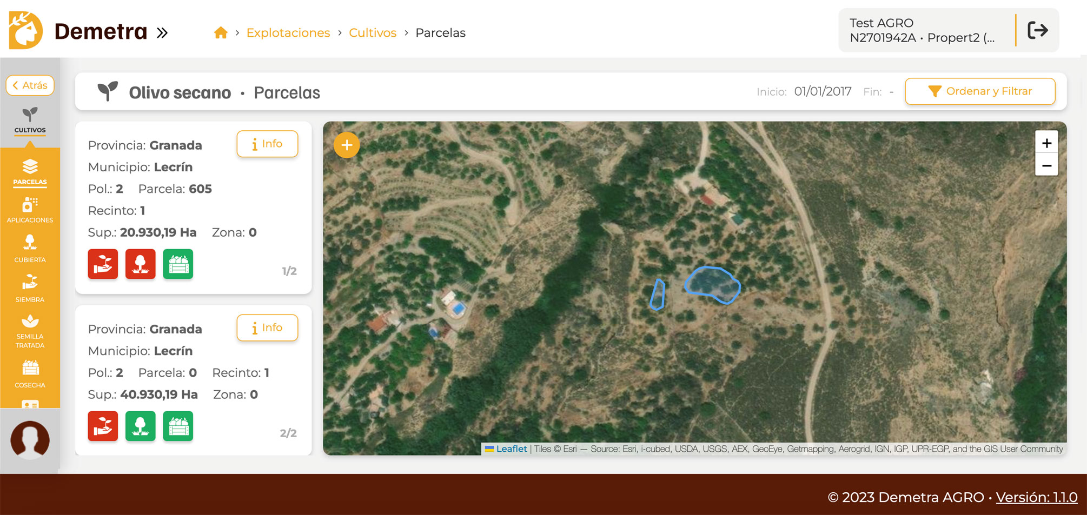Open Ordenar y Filtrar options

(x=979, y=91)
